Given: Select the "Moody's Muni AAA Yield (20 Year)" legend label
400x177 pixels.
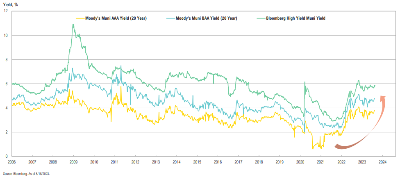Looking at the screenshot, I should coord(116,18).
